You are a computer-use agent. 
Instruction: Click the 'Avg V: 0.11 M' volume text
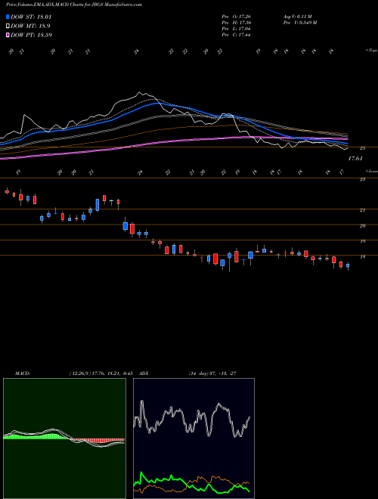pyautogui.click(x=297, y=16)
